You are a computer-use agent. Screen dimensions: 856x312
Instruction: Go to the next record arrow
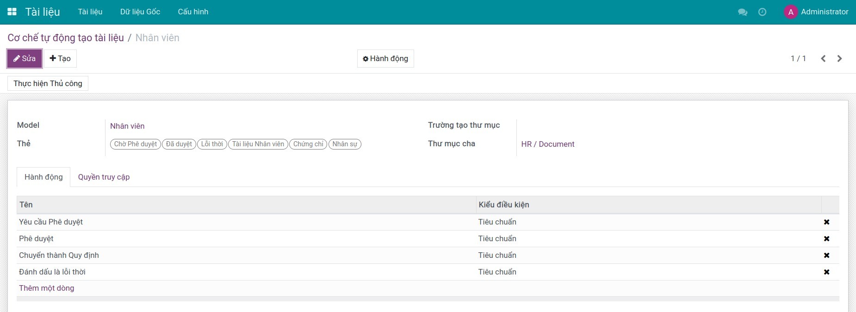click(x=839, y=58)
